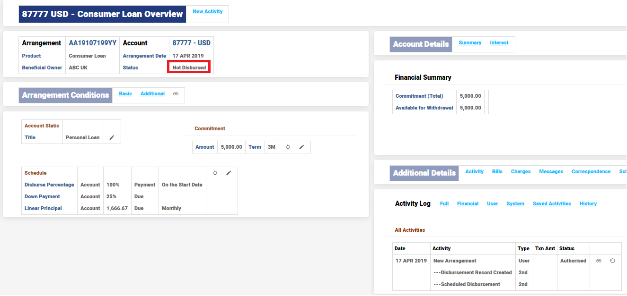Open arrangement AA19107199YY reference

pos(93,43)
